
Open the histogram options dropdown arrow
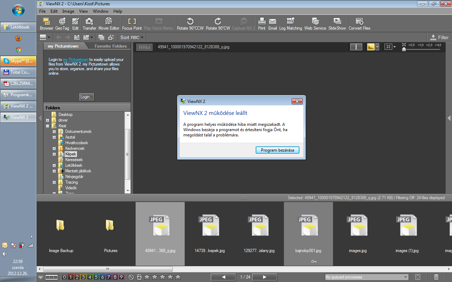pos(377,47)
